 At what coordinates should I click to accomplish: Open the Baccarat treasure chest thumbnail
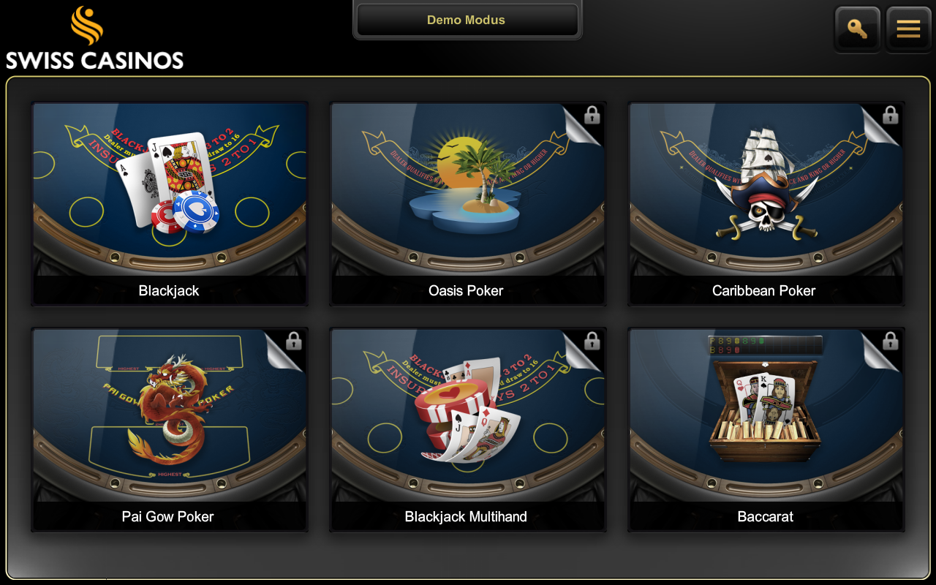766,415
